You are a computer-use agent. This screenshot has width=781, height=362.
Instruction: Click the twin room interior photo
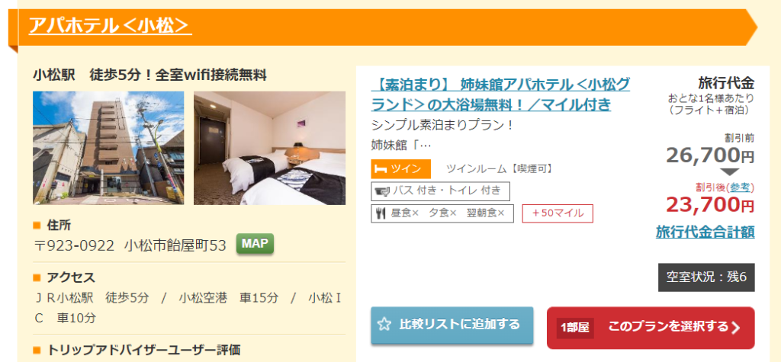click(x=269, y=148)
